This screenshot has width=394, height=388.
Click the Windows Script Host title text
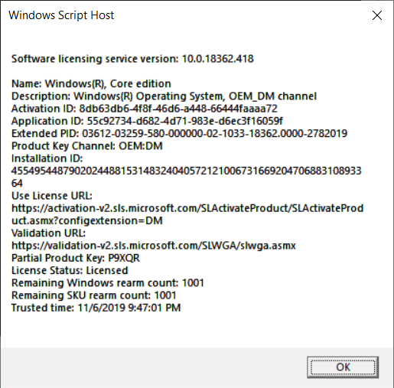click(x=61, y=15)
